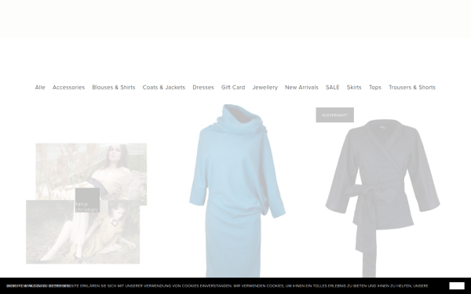Show Coats & Jackets category
471x294 pixels.
click(x=164, y=87)
